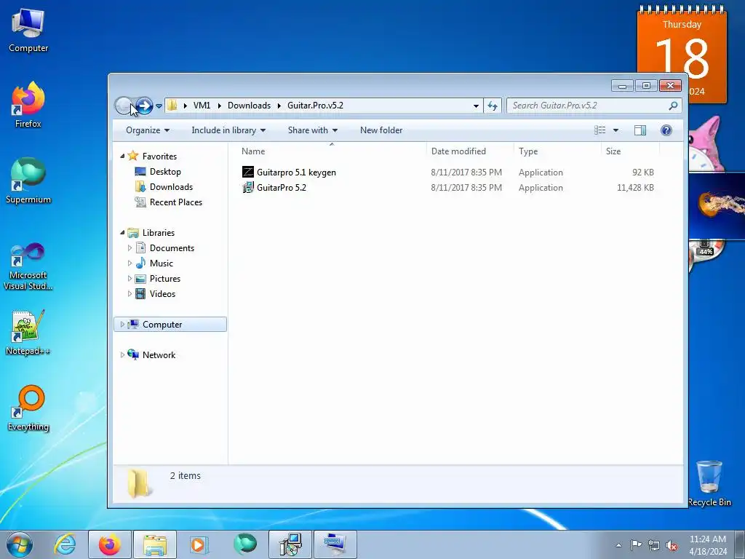Open the More view options dropdown arrow
745x559 pixels.
coord(615,130)
